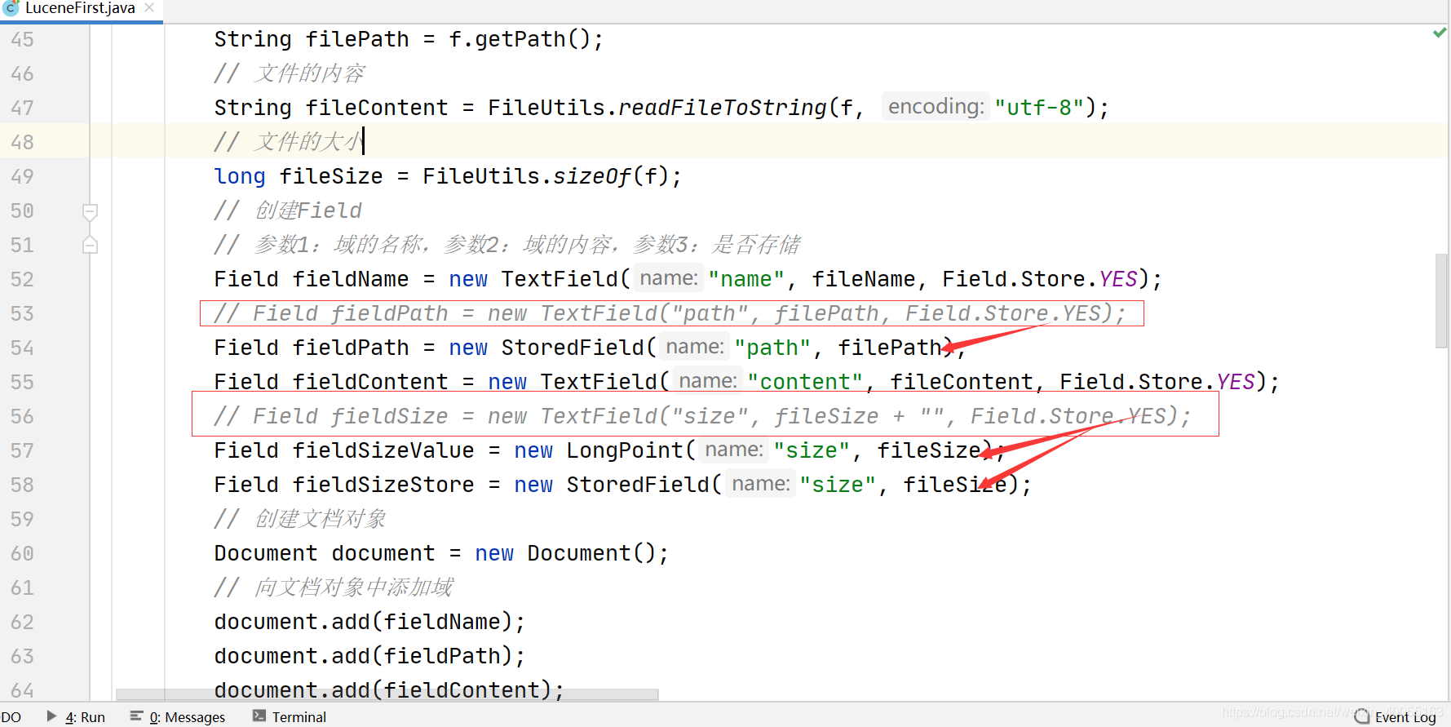
Task: Click line number 57 in the gutter
Action: 22,450
